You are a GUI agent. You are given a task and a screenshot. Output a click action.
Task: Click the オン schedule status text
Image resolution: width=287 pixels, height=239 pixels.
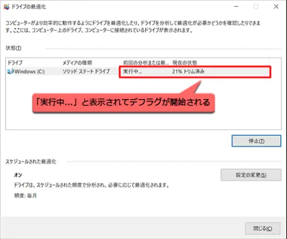coord(18,175)
